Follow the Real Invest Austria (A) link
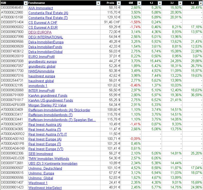This screenshot has height=190, width=203. coord(45,125)
